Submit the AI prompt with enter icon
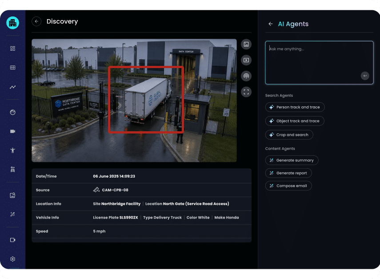This screenshot has height=279, width=380. [x=365, y=76]
